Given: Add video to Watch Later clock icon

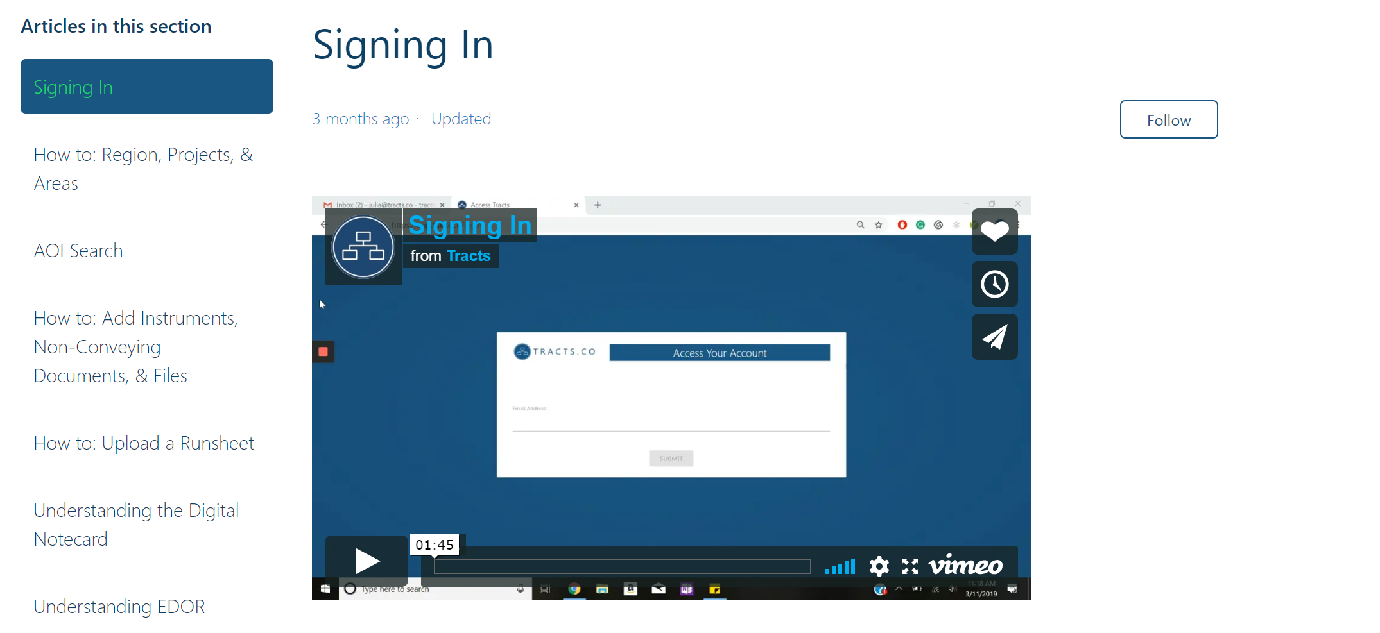Looking at the screenshot, I should pyautogui.click(x=994, y=284).
